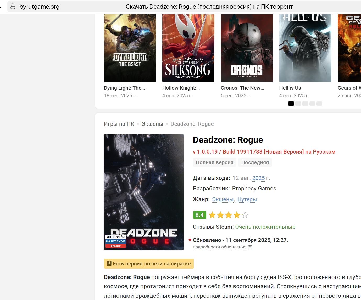The image size is (361, 300).
Task: Click the Cronos: The New… title link
Action: (242, 88)
